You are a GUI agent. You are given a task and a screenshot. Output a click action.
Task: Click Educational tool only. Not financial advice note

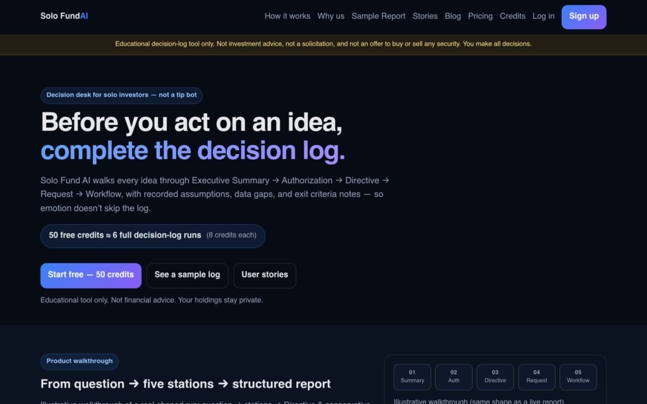(152, 300)
